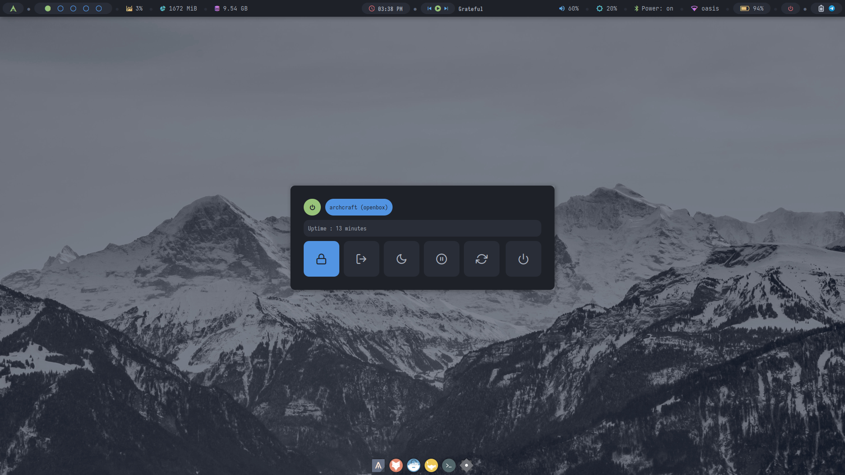Image resolution: width=845 pixels, height=475 pixels.
Task: Open the oasis Wi-Fi network menu
Action: tap(705, 8)
